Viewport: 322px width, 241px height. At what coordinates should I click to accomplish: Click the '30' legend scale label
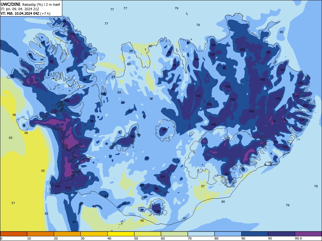pos(82,238)
